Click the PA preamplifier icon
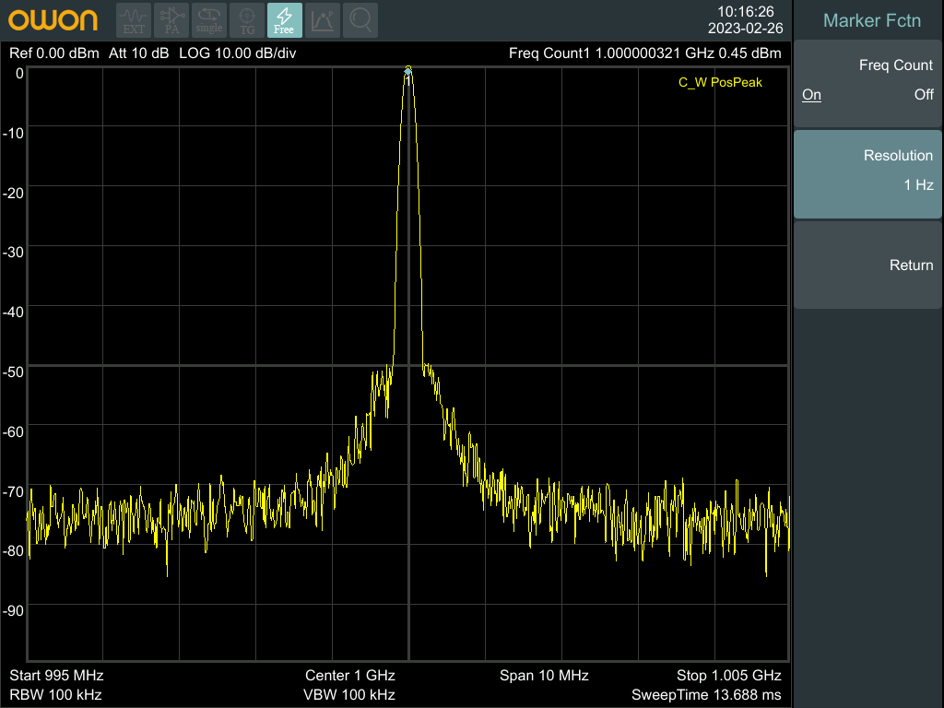The width and height of the screenshot is (944, 708). tap(171, 20)
